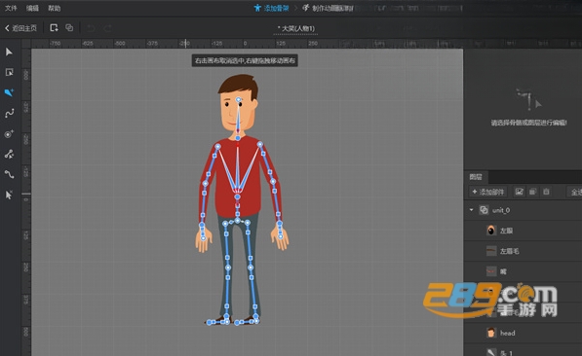Select the layer pick tool with boxed cursor
The height and width of the screenshot is (356, 582).
pyautogui.click(x=10, y=72)
